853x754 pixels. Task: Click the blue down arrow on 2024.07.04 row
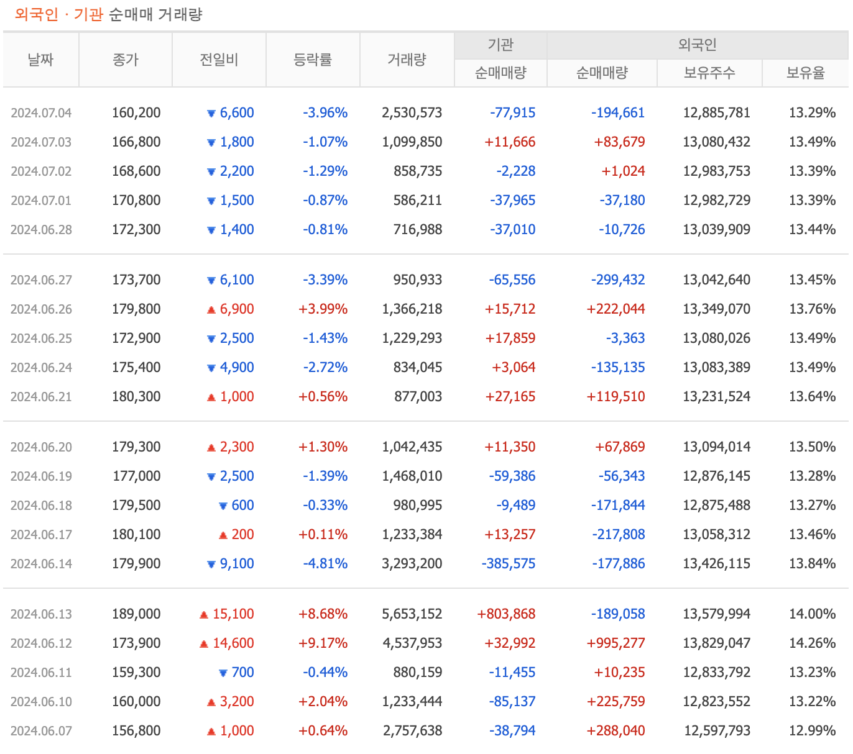(211, 113)
